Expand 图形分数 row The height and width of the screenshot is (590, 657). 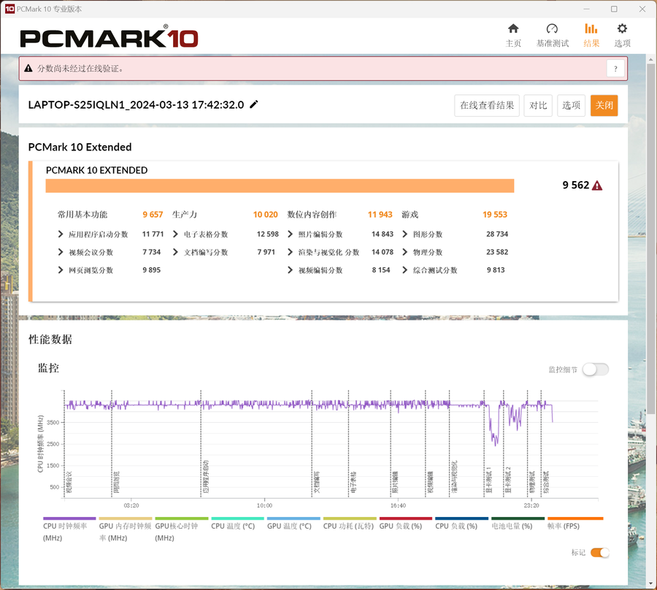404,234
